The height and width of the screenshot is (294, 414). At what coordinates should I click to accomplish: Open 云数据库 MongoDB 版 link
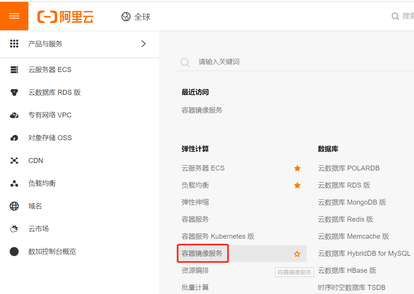click(x=352, y=202)
